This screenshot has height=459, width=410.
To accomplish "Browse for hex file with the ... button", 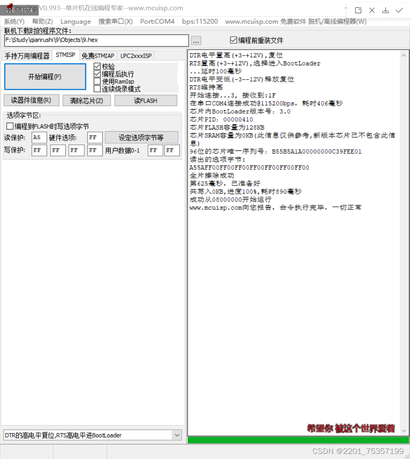I will (x=196, y=41).
